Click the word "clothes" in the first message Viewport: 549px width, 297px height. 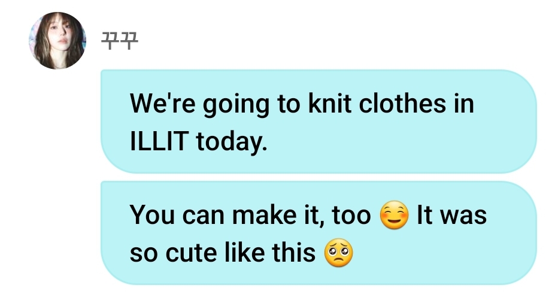(x=403, y=104)
